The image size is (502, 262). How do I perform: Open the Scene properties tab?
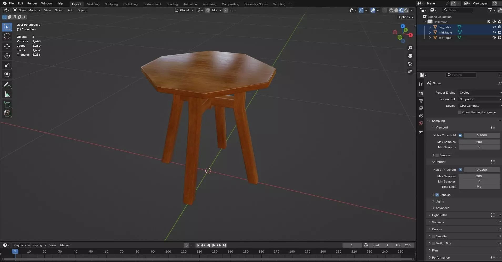coord(421,116)
